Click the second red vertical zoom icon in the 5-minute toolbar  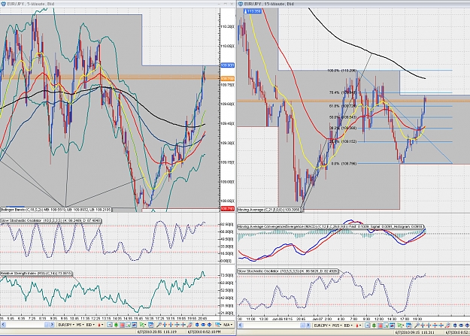coord(183,325)
